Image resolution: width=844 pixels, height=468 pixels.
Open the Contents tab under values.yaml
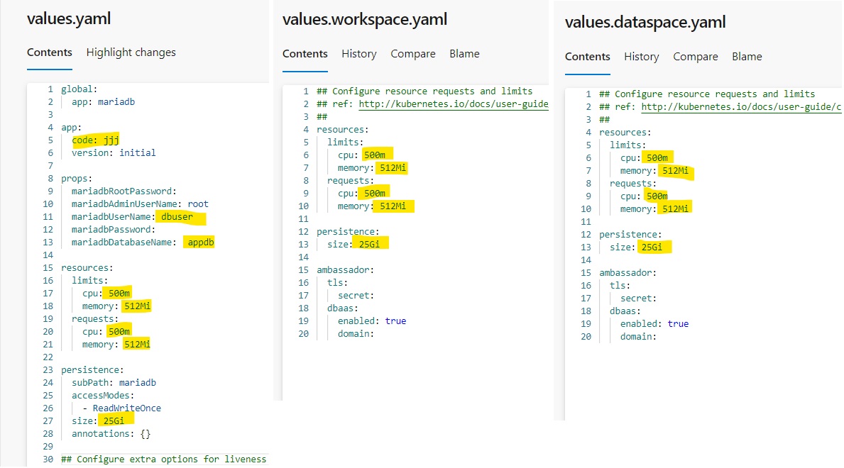point(50,52)
